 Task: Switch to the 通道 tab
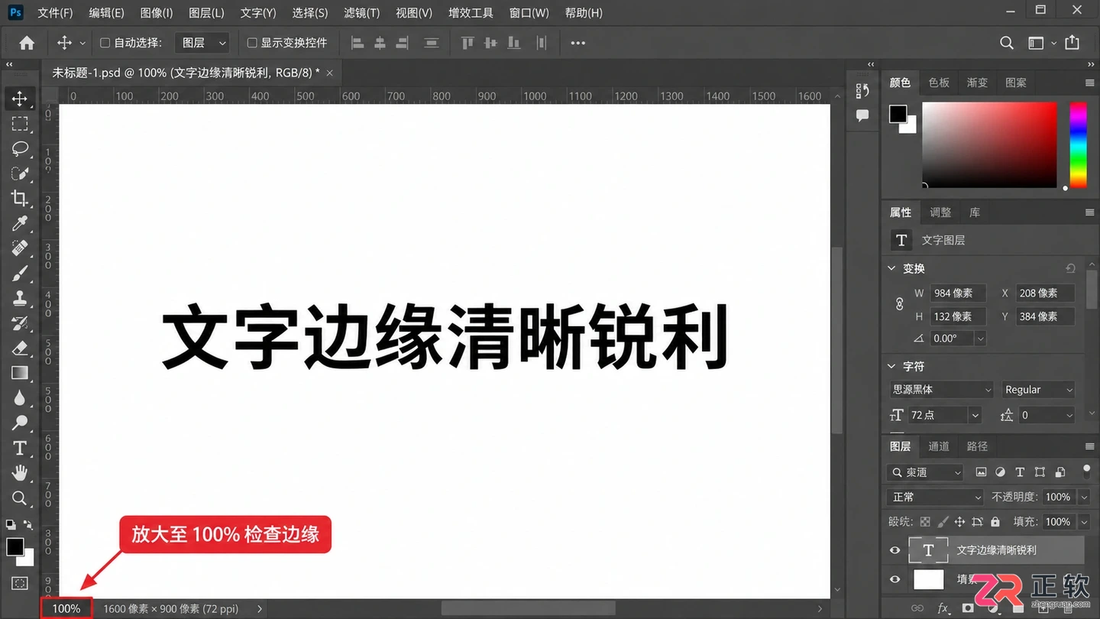click(x=939, y=446)
